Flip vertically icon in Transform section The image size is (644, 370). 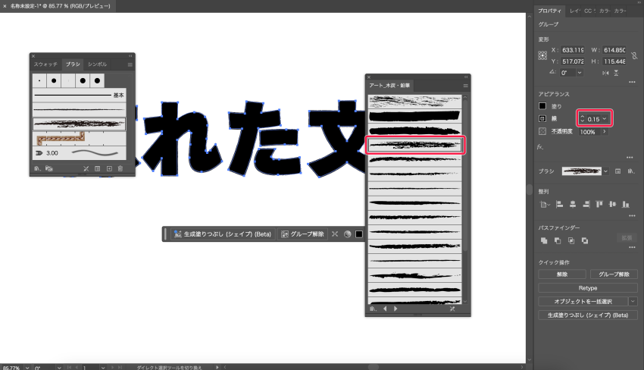pyautogui.click(x=617, y=73)
